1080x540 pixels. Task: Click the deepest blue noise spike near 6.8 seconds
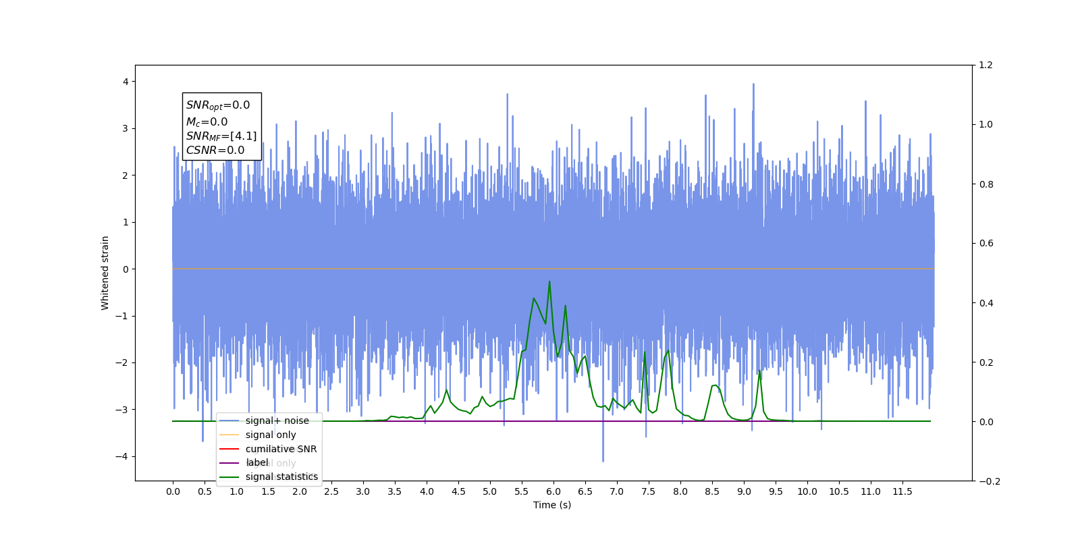click(603, 460)
